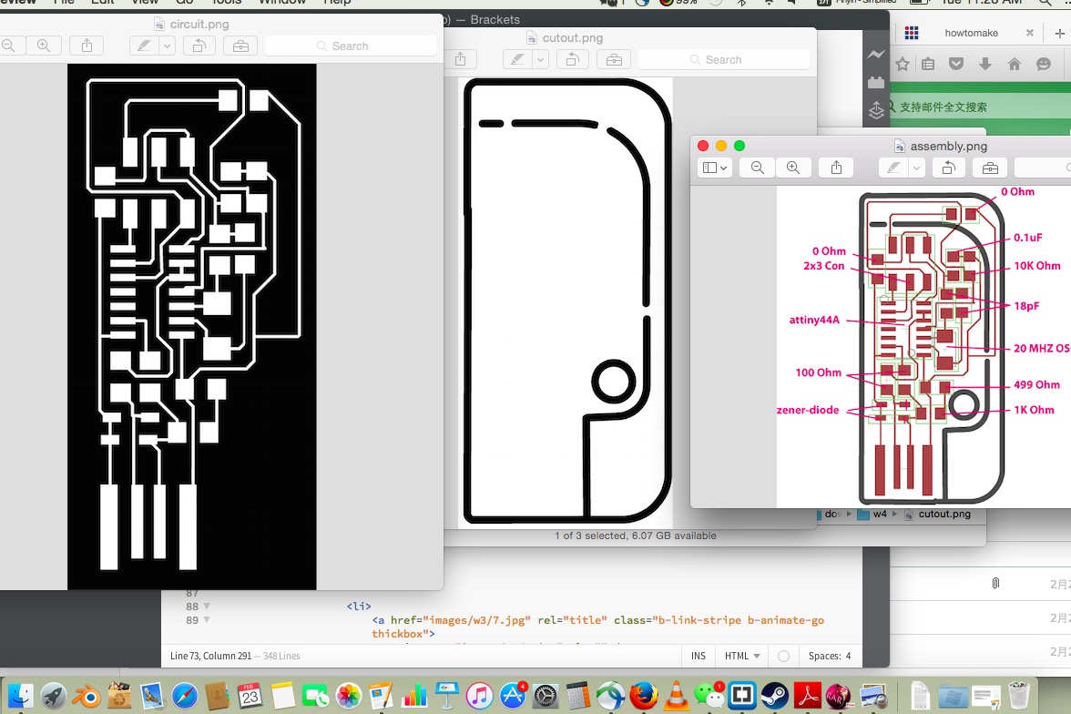The height and width of the screenshot is (714, 1071).
Task: Click zoom out in assembly.png window
Action: 758,168
